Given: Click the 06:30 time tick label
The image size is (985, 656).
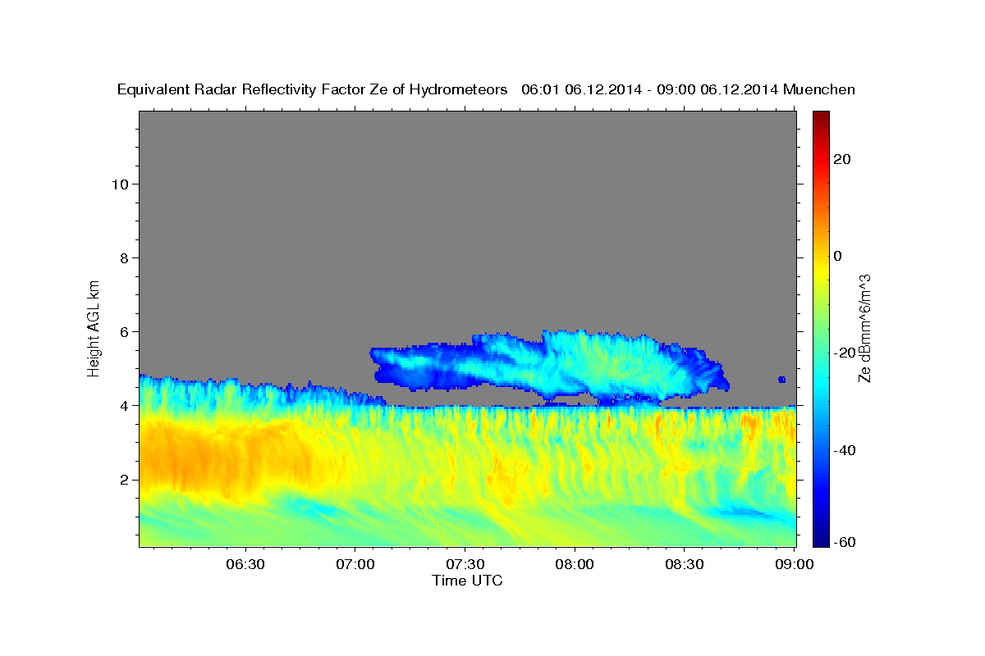Looking at the screenshot, I should [245, 564].
